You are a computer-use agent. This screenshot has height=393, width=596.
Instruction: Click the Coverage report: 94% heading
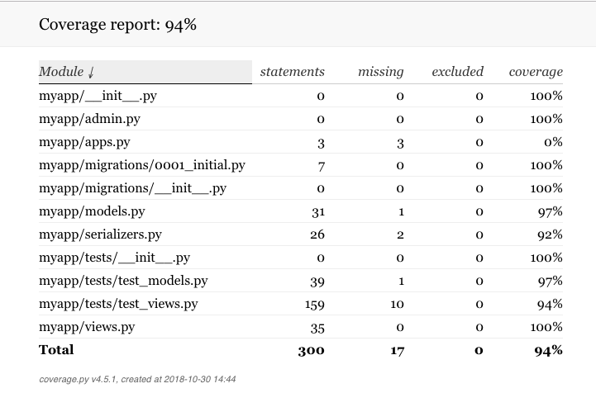pos(118,25)
